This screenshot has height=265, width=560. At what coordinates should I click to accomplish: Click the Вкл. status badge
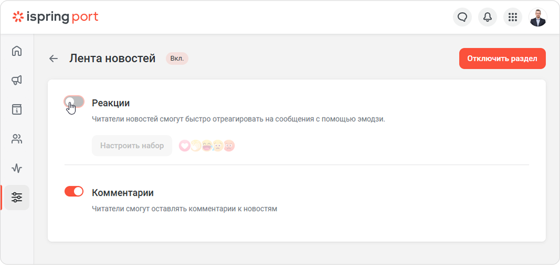177,59
